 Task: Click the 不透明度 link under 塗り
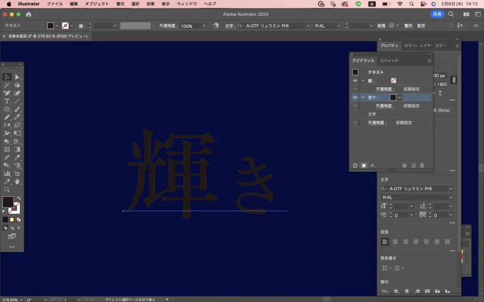(384, 106)
